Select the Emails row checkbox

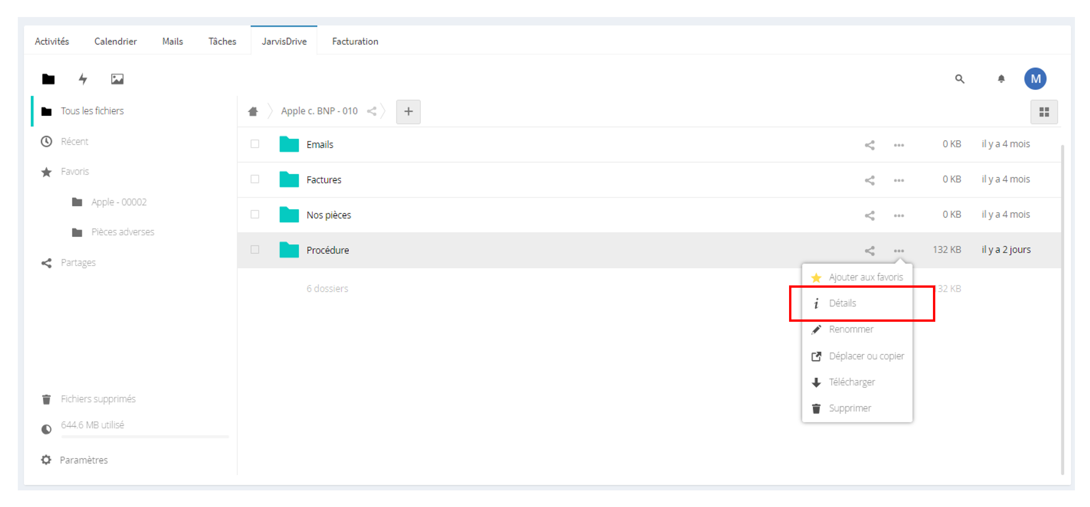point(255,144)
